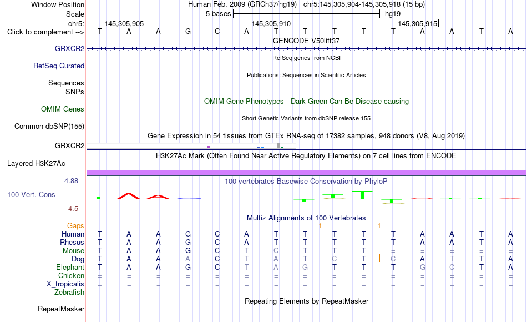Click the G base in Human alignment row
Image resolution: width=527 pixels, height=322 pixels.
pos(188,234)
